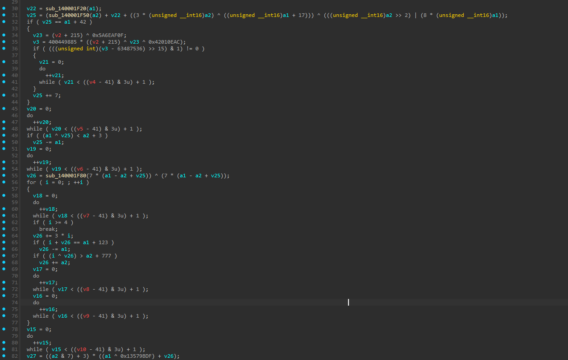568x360 pixels.
Task: Toggle breakpoint dot on line 55
Action: point(4,176)
